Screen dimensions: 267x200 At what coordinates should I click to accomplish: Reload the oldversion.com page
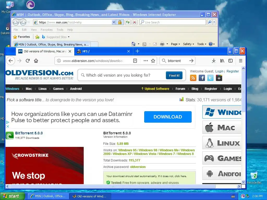(x=28, y=61)
